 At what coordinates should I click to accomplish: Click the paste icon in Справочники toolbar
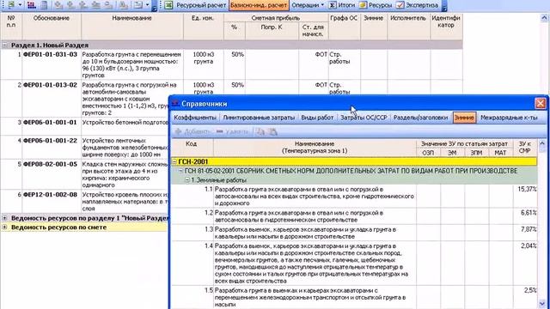[x=273, y=131]
